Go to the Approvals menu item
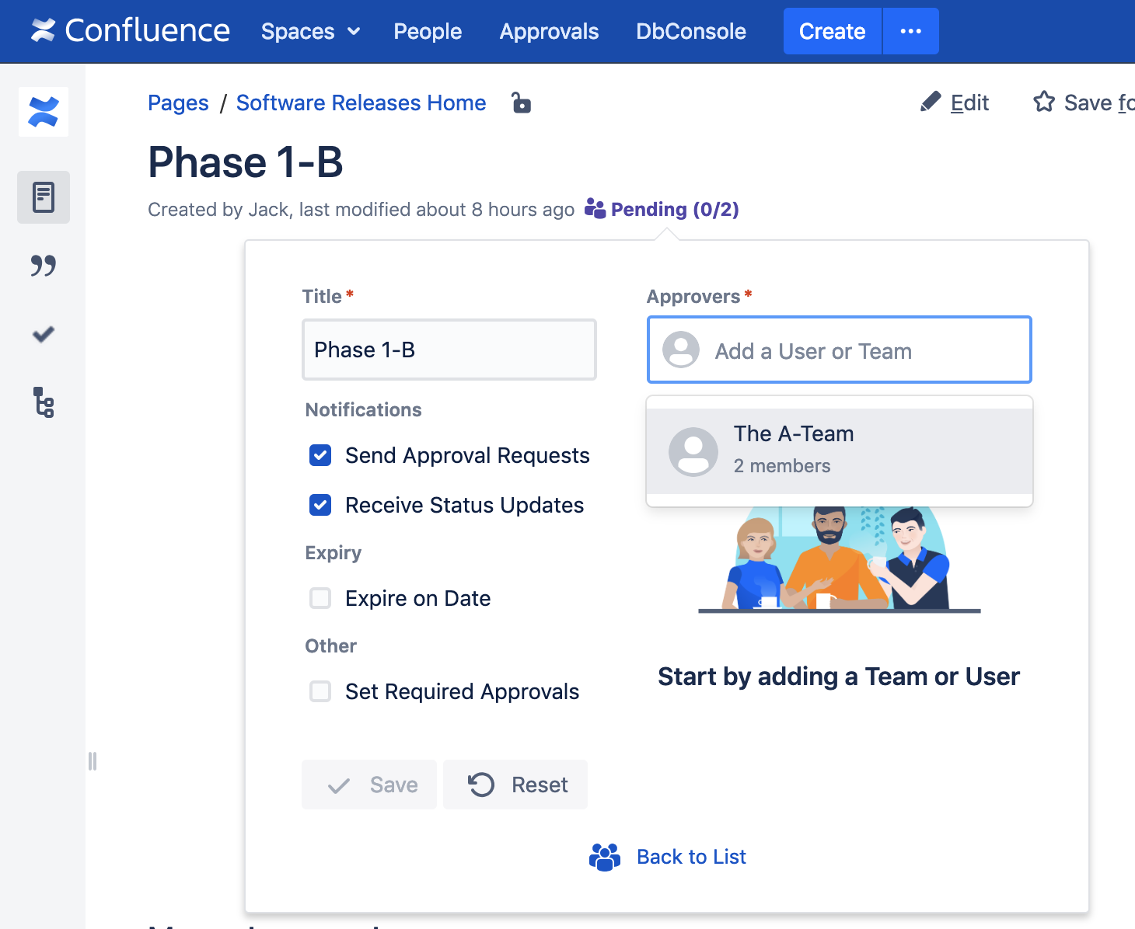 tap(549, 31)
